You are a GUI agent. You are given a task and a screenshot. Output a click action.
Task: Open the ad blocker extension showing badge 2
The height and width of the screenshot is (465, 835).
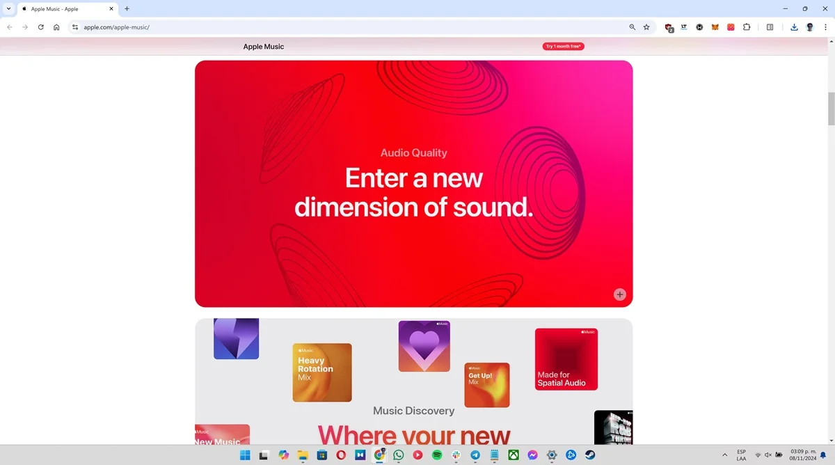(668, 26)
